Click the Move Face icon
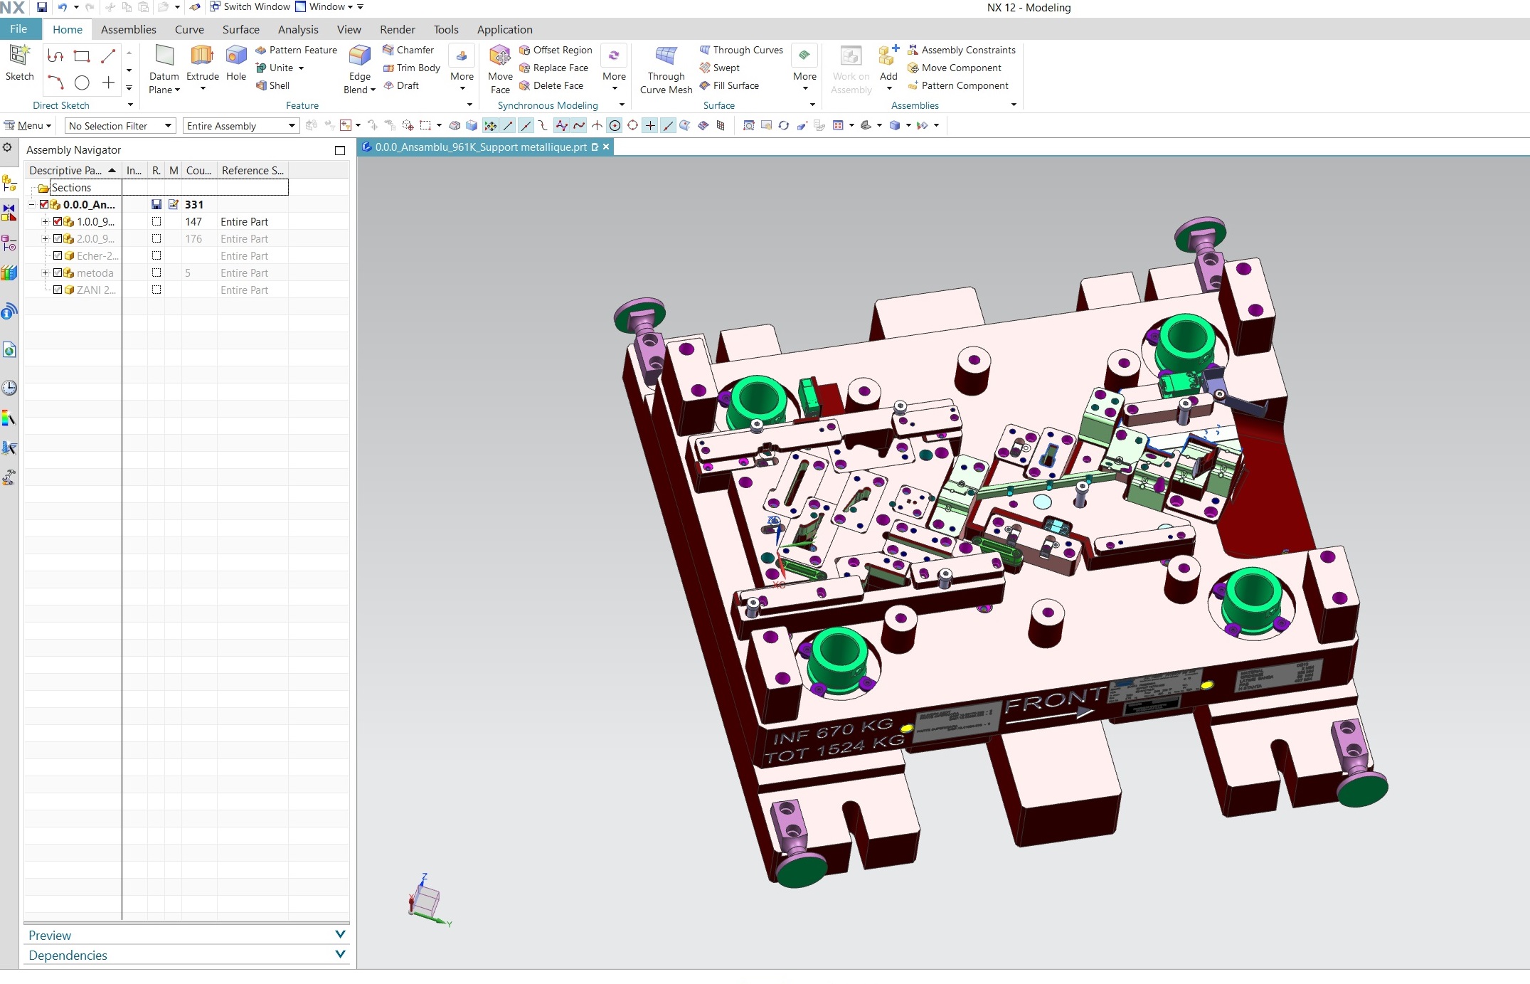 click(499, 56)
